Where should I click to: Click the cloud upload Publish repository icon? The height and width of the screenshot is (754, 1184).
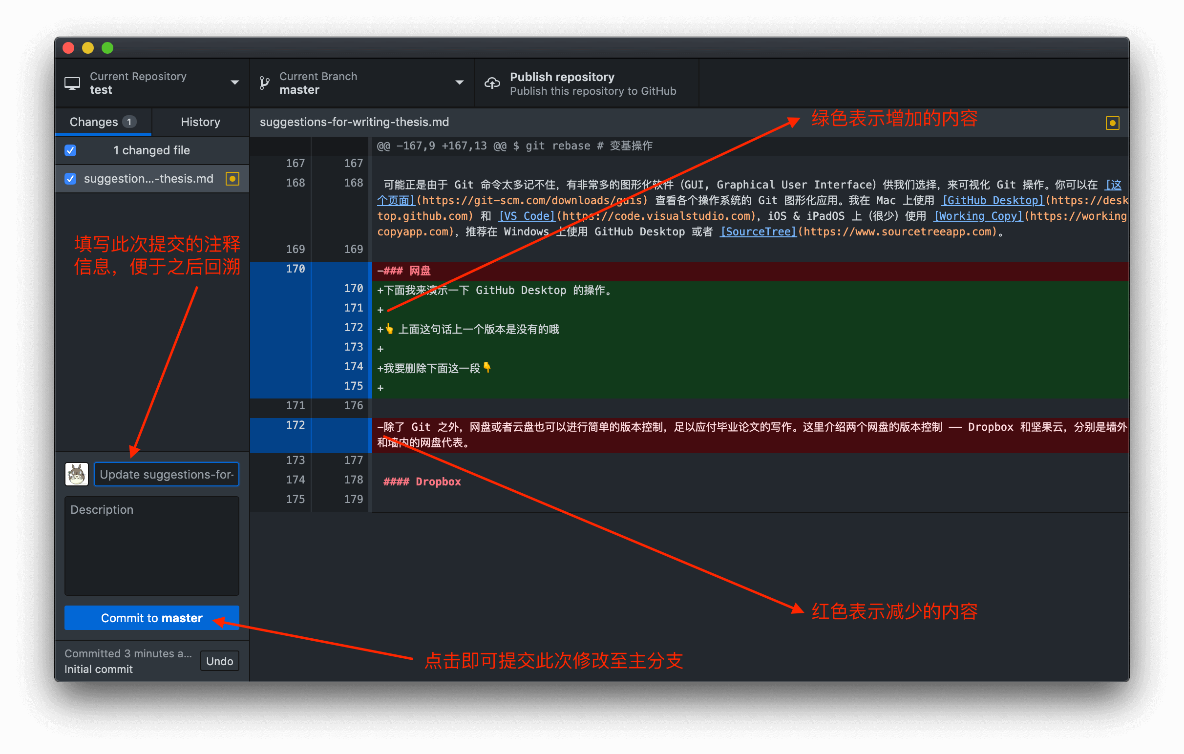pyautogui.click(x=492, y=83)
